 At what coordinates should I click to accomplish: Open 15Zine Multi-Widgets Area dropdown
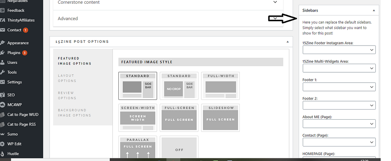339,68
